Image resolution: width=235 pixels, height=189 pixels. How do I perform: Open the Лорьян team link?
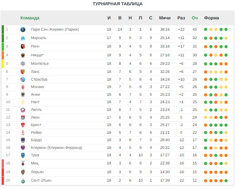tap(37, 172)
